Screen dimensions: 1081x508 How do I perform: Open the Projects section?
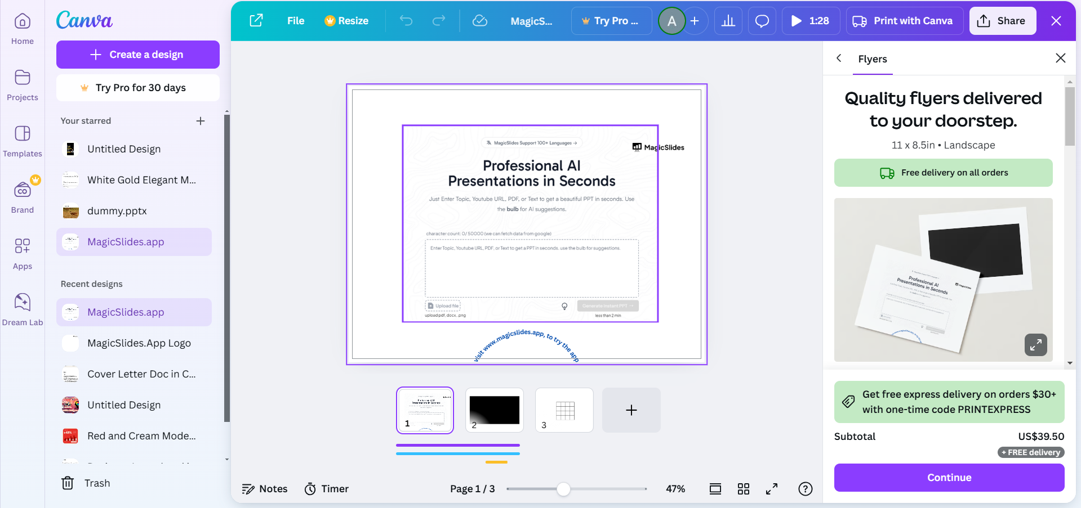pos(23,86)
